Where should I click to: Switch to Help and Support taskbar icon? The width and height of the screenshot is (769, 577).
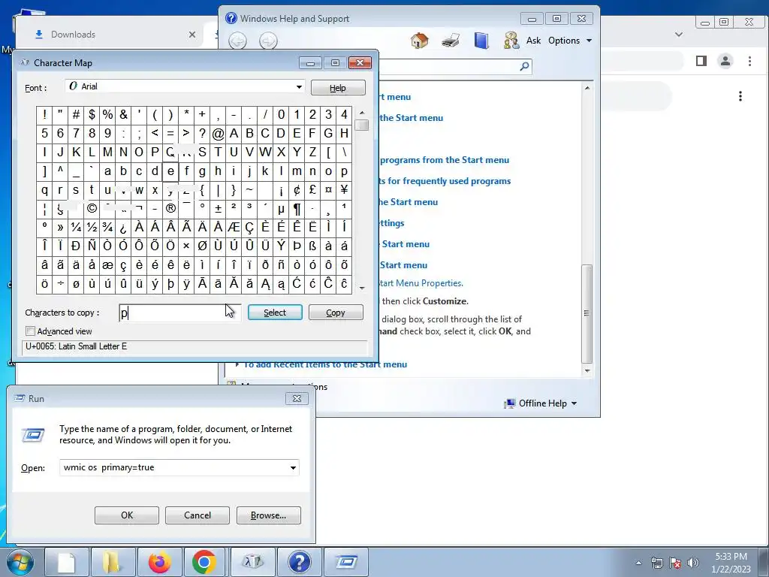[x=299, y=562]
